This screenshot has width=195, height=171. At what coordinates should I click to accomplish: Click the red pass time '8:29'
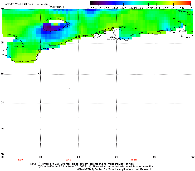(20, 160)
